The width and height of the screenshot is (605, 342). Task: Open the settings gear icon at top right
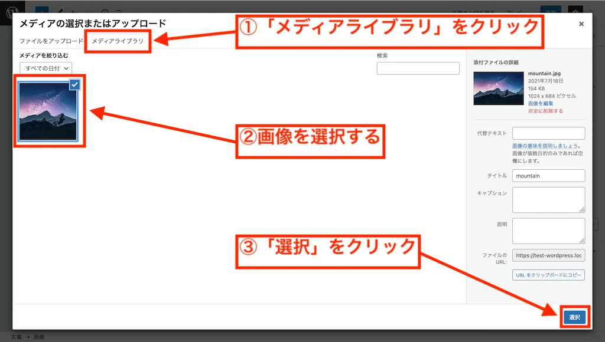pos(575,11)
